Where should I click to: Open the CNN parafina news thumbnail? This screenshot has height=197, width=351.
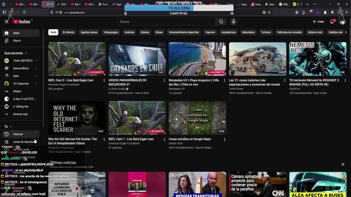pos(257,184)
